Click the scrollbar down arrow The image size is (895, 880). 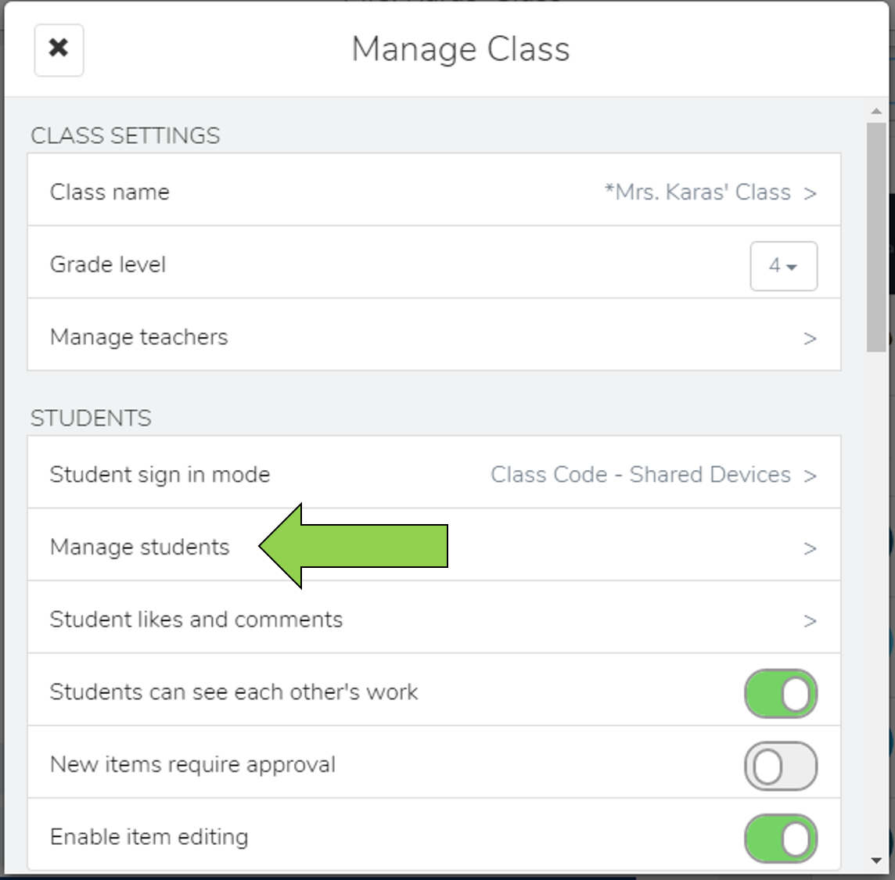876,860
